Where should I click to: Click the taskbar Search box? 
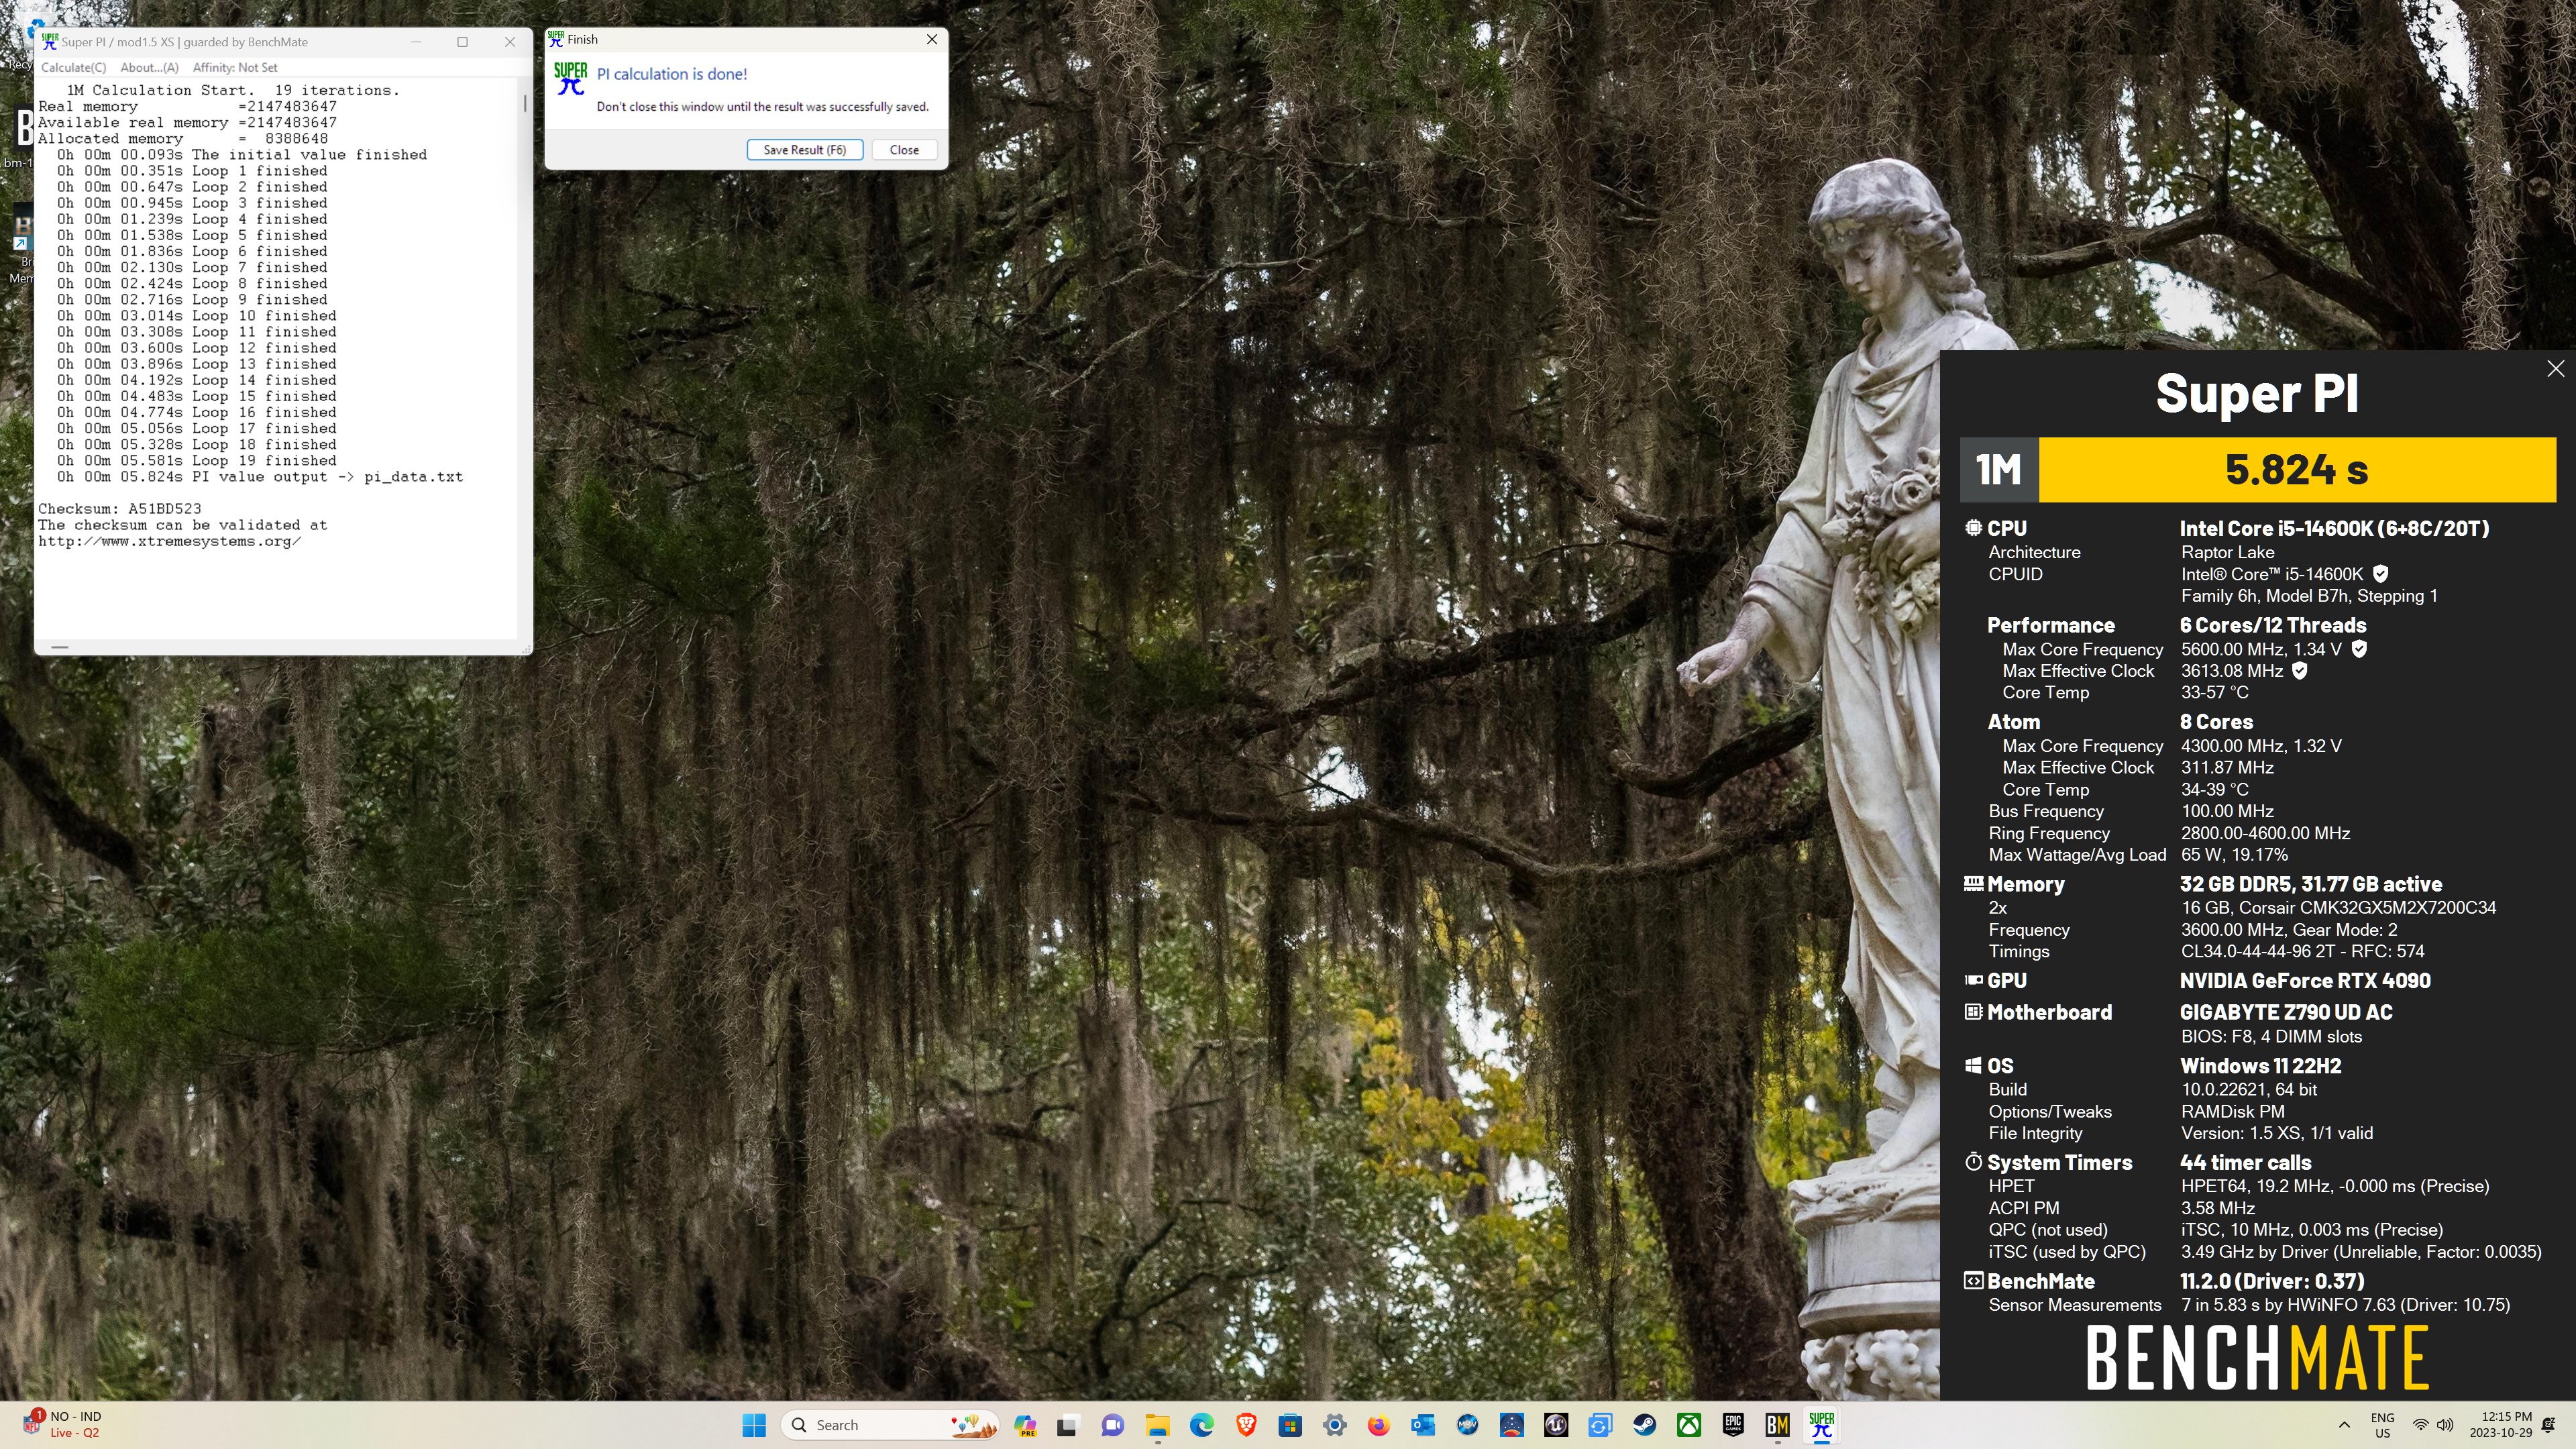coord(890,1425)
